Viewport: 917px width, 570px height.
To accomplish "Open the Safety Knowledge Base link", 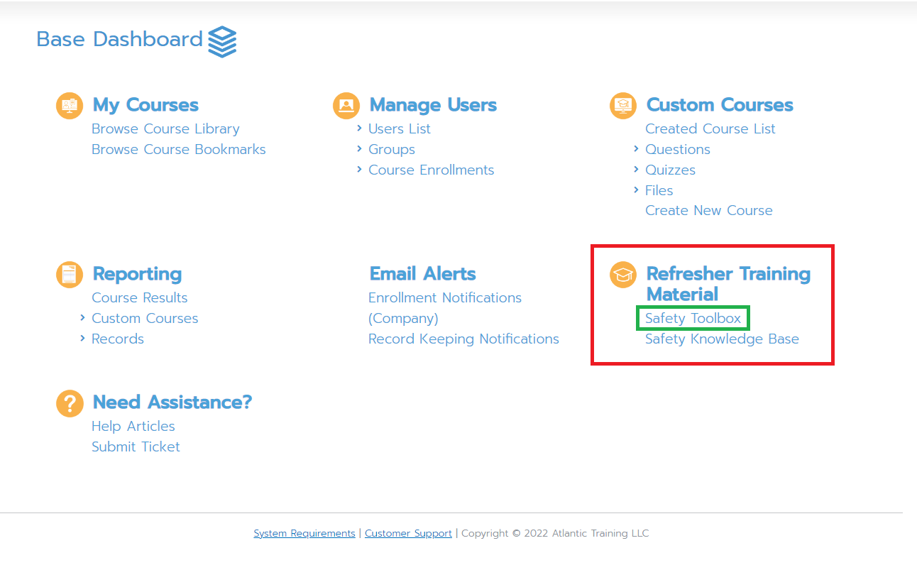I will tap(722, 339).
